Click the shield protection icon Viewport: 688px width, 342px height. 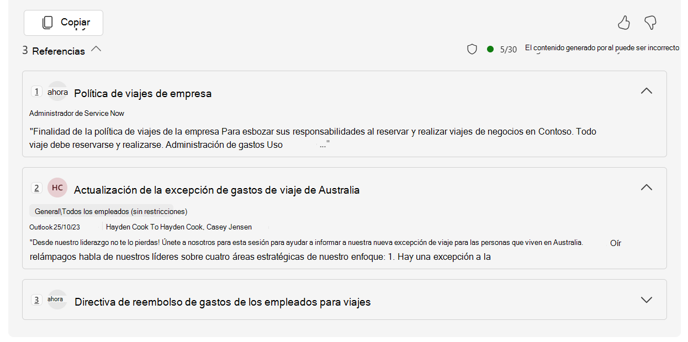[x=472, y=49]
